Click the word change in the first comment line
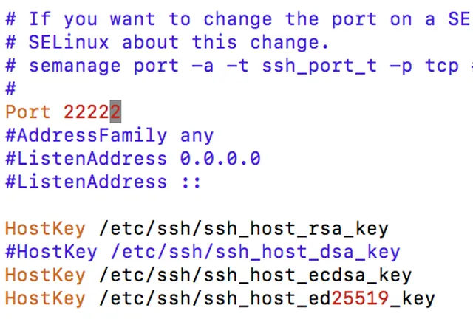This screenshot has width=473, height=322. click(x=238, y=20)
